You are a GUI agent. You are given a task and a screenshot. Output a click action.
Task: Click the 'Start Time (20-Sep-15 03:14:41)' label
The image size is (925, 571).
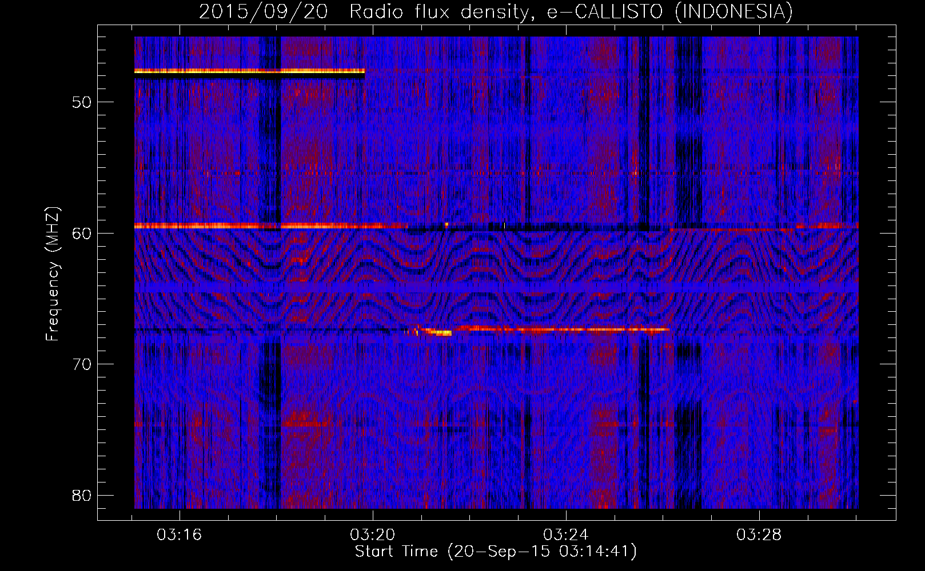496,552
